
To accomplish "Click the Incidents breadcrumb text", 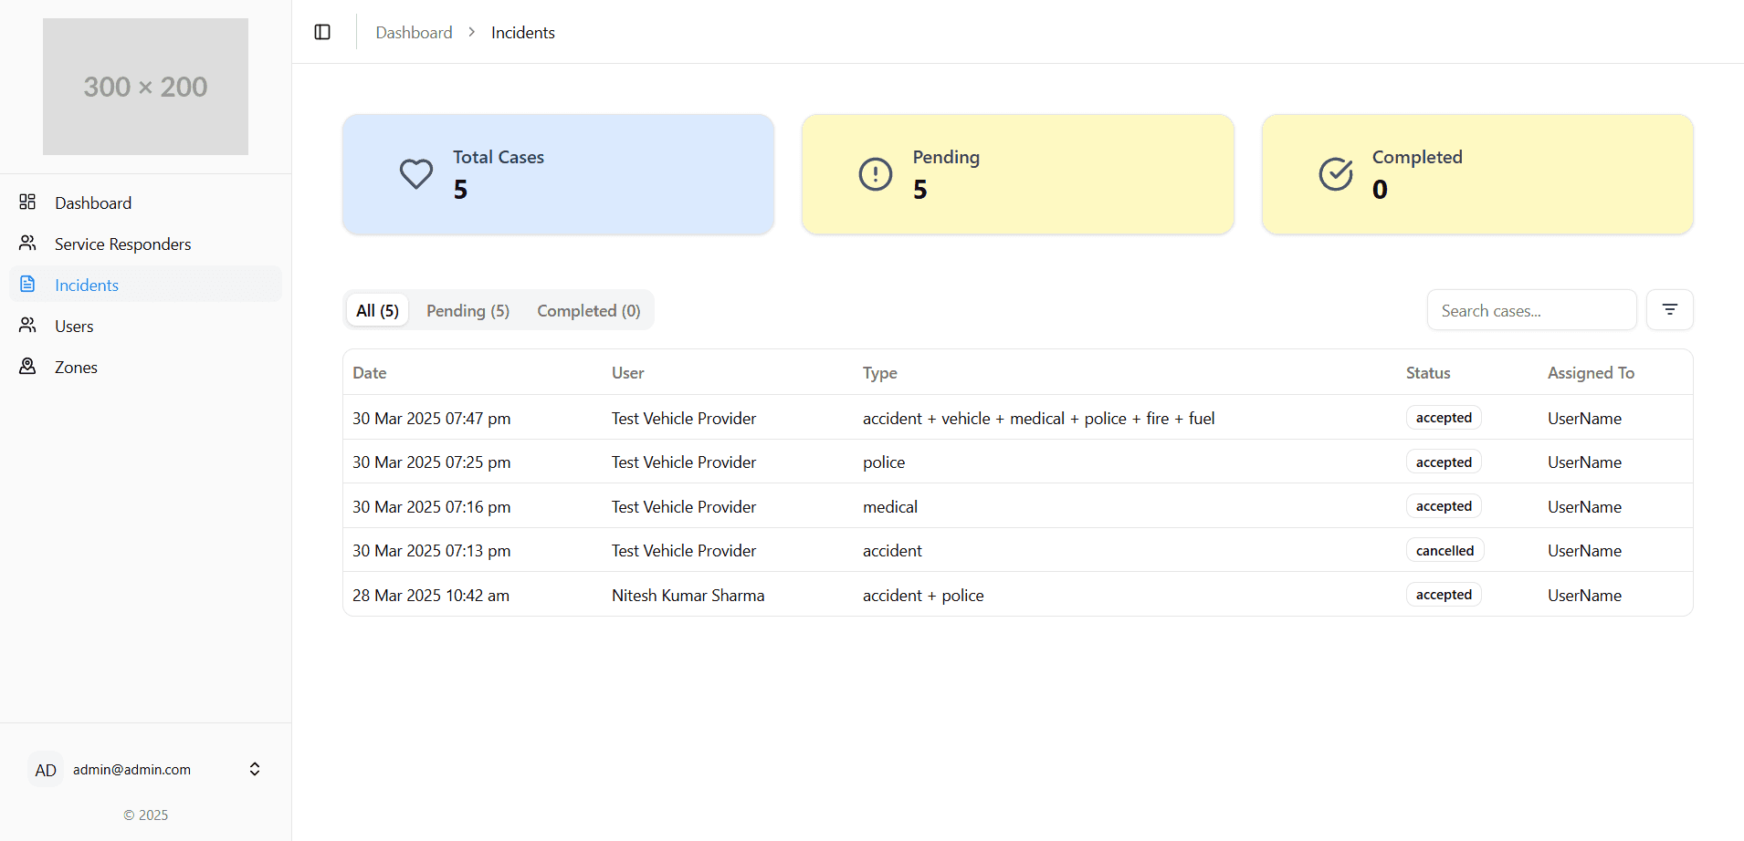I will tap(522, 32).
